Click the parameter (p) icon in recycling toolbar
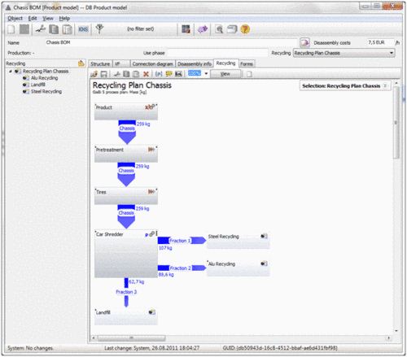407x357 pixels. (x=159, y=74)
